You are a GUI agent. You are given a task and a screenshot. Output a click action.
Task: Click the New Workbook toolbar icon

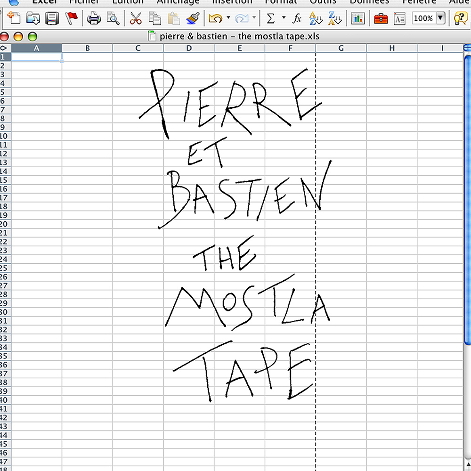[14, 18]
